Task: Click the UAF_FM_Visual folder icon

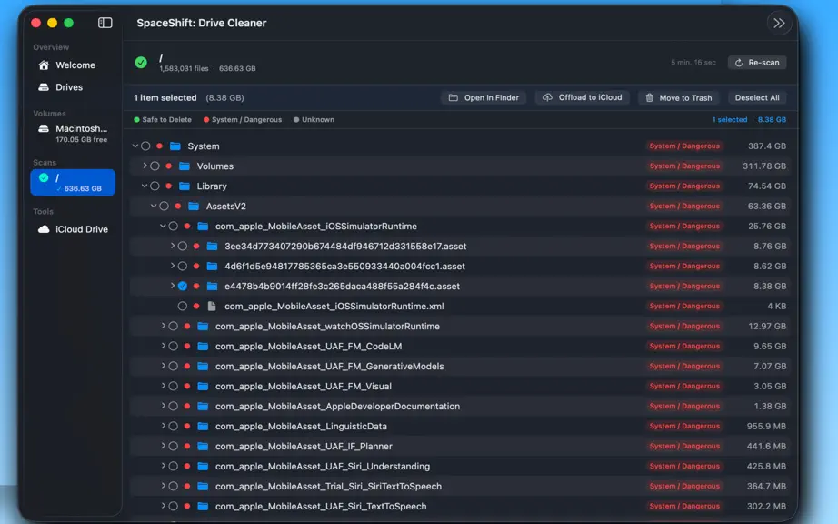Action: pos(203,386)
